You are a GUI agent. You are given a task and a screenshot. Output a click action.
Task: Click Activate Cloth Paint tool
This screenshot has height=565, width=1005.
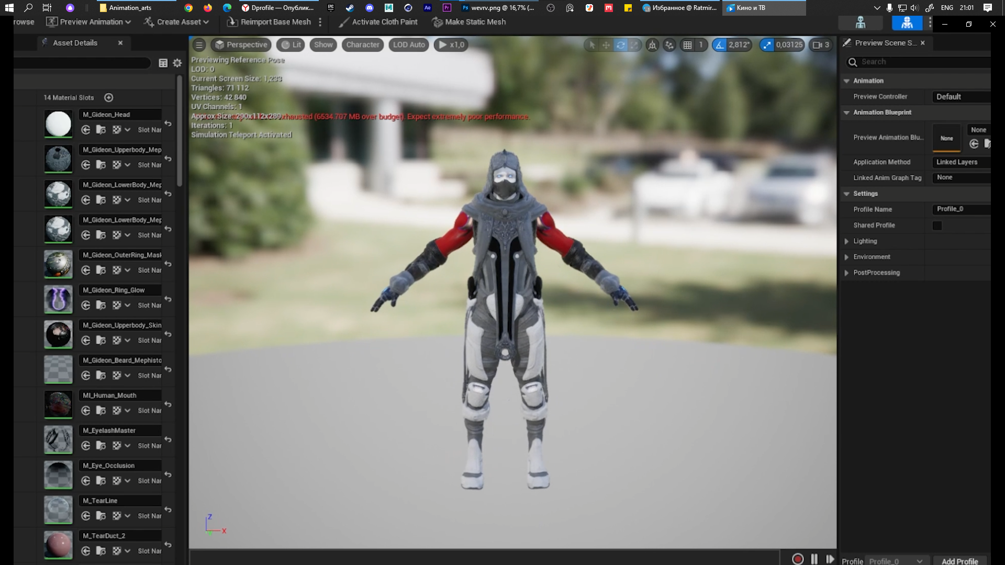pos(378,22)
